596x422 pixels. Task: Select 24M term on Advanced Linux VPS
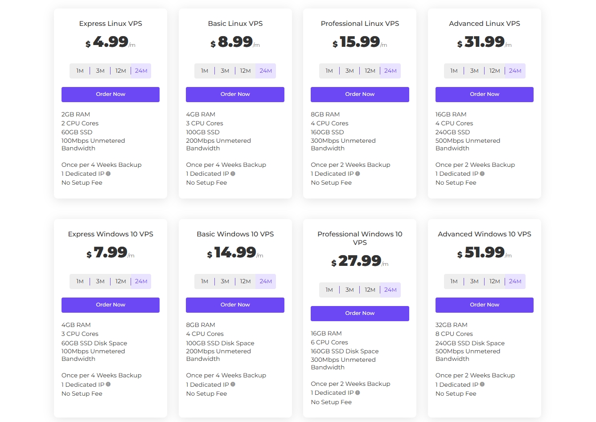[515, 71]
